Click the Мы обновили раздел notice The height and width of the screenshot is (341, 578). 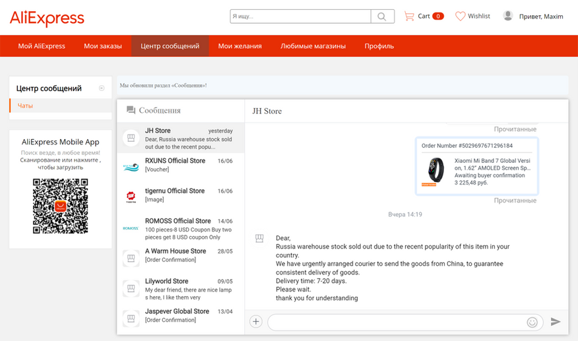[163, 86]
